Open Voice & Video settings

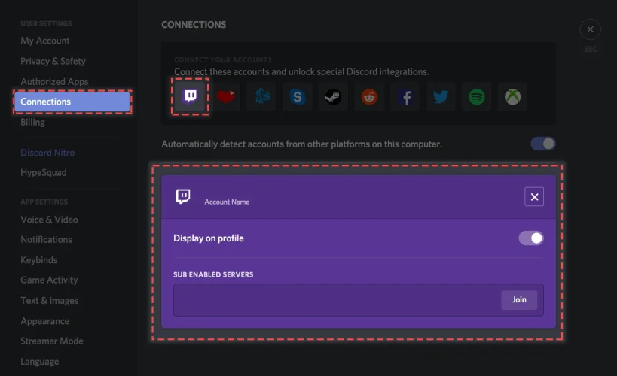pyautogui.click(x=49, y=220)
